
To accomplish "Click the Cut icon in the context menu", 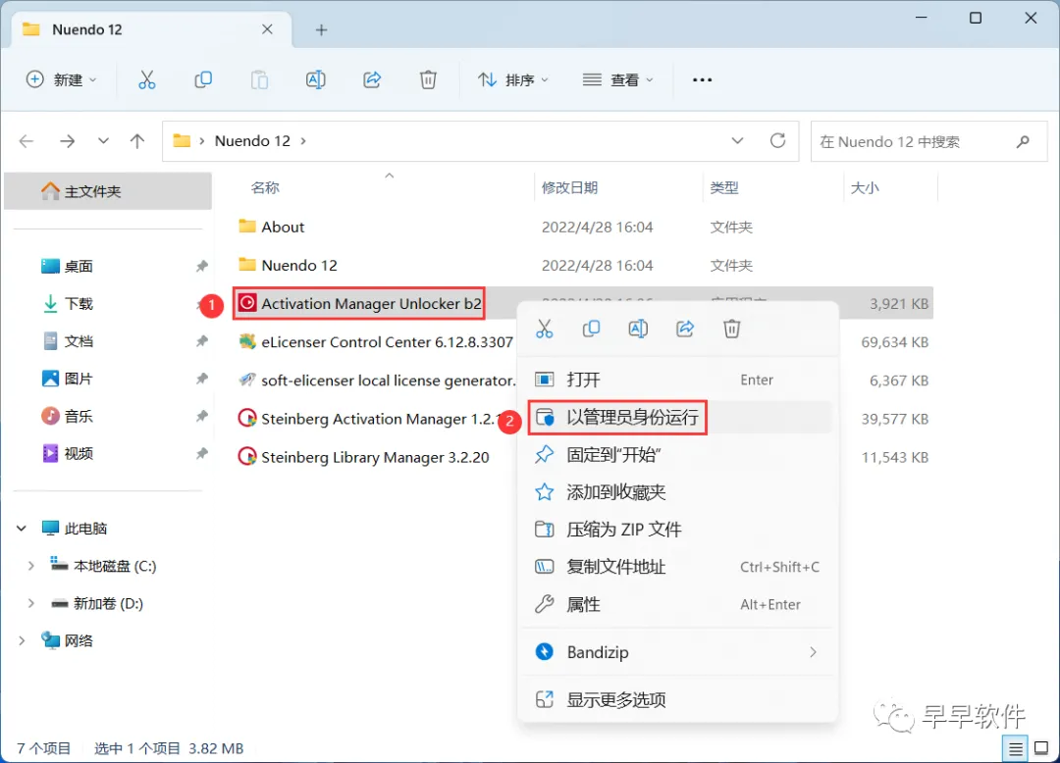I will [x=544, y=329].
